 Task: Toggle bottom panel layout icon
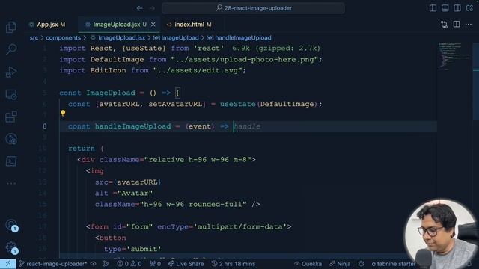(445, 8)
